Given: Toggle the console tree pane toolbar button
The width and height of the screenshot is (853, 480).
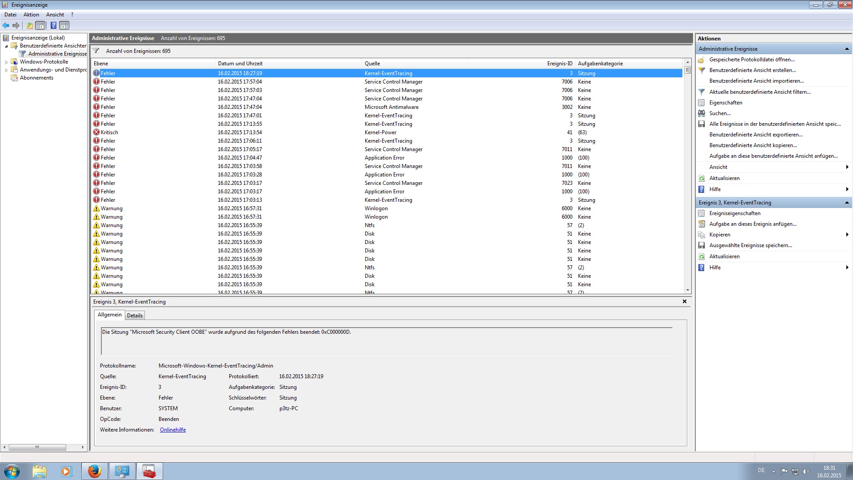Looking at the screenshot, I should click(40, 25).
